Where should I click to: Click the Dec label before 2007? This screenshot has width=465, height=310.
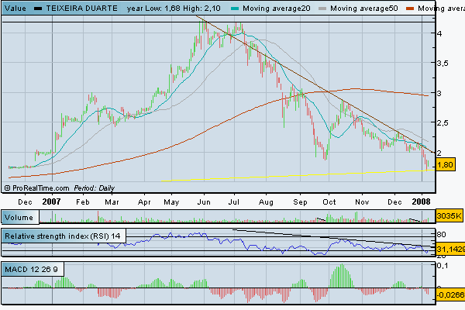pos(25,202)
